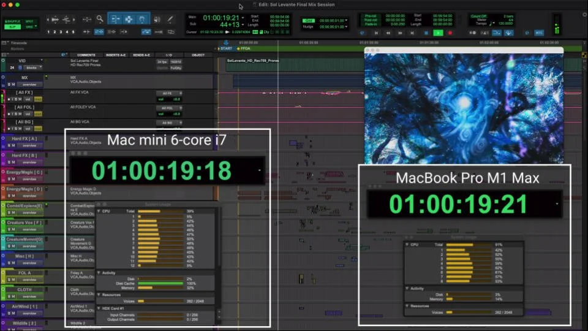Click the horizontal zoom waveform icon
This screenshot has height=331, width=588.
pos(55,19)
